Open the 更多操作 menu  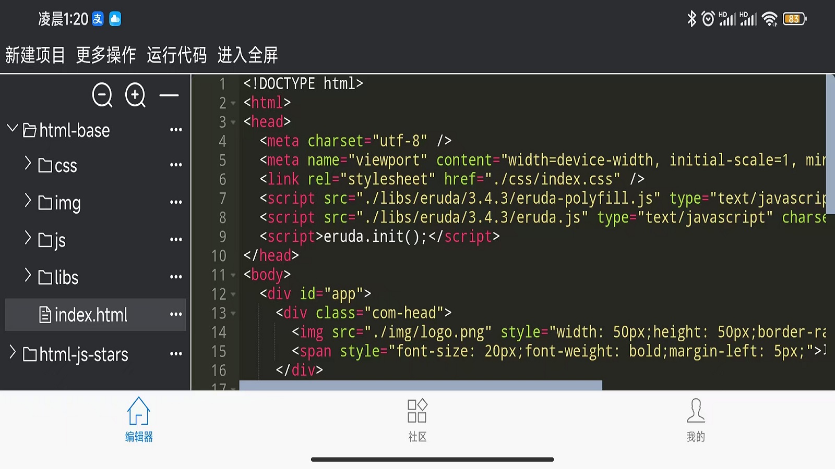point(106,55)
